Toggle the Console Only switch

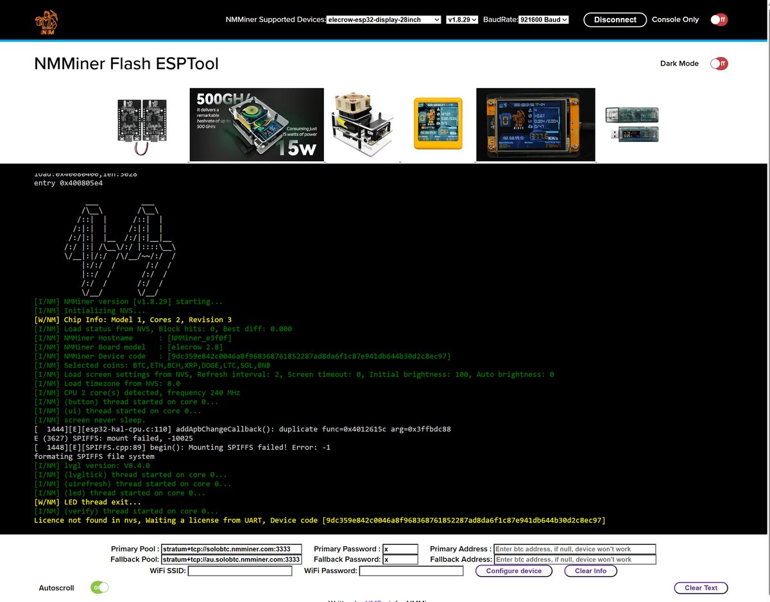tap(718, 20)
